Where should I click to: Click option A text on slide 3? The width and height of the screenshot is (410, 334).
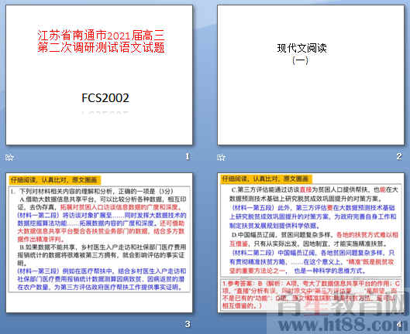click(102, 203)
